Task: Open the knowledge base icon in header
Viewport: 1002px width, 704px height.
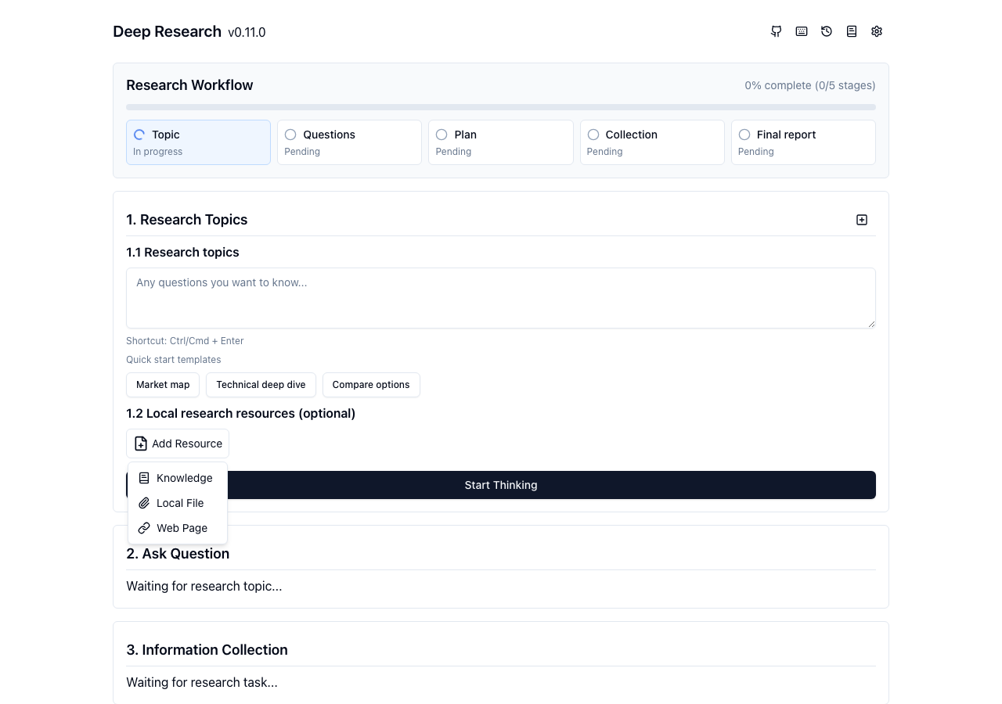Action: point(852,31)
